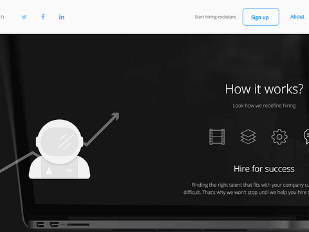309x232 pixels.
Task: Click 'Start hiring rockstars' text
Action: click(x=215, y=17)
